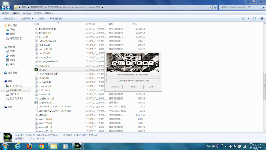Screen dimensions: 266x150
Task: Open the view options dropdown arrow
Action: click(248, 18)
